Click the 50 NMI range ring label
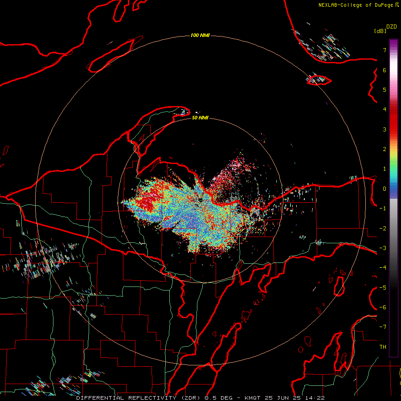 pos(200,118)
